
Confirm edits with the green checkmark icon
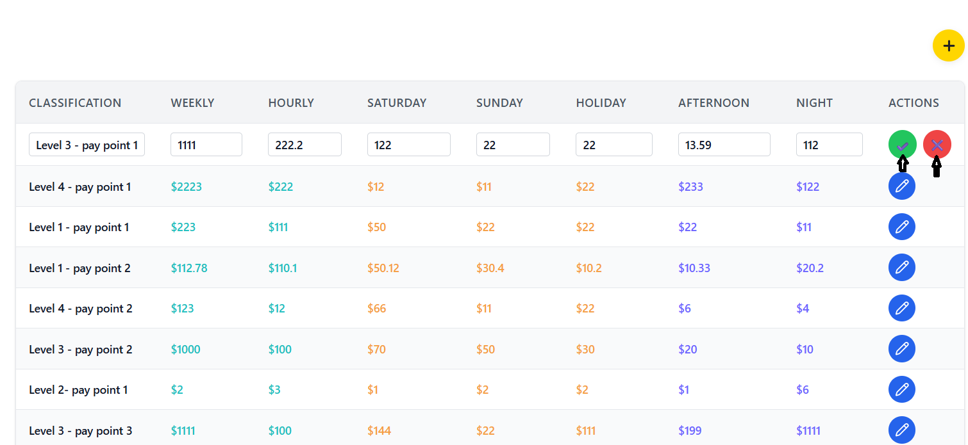pos(902,144)
